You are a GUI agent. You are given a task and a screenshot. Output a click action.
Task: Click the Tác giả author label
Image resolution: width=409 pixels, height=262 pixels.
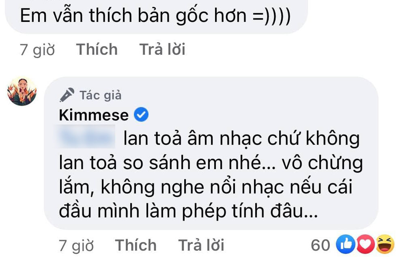[x=101, y=95]
